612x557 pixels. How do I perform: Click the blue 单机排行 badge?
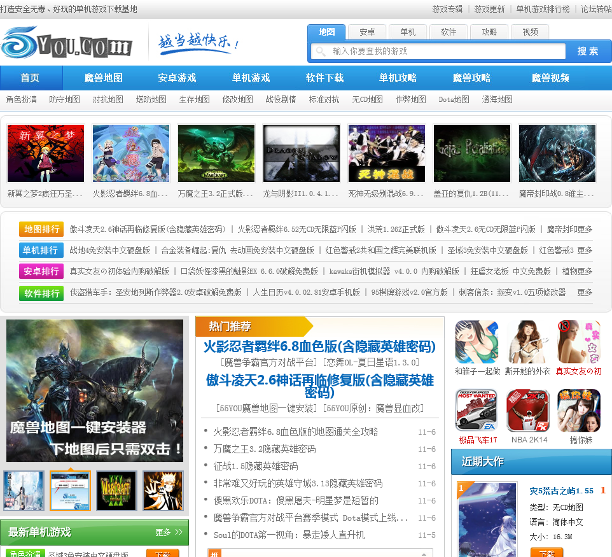41,250
